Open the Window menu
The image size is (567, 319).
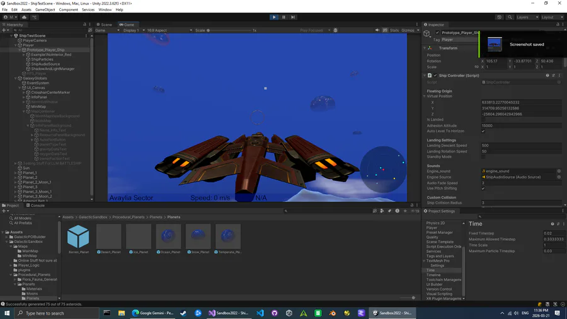click(105, 9)
